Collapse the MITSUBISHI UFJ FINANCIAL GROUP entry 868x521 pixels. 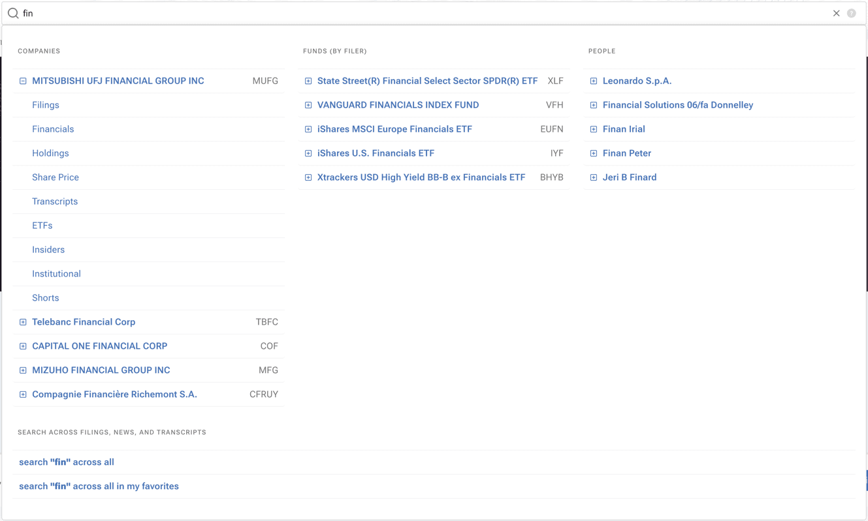tap(23, 81)
